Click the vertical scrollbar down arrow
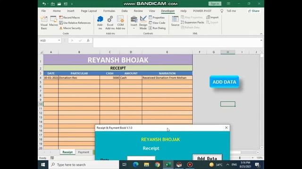302x169 pixels. pos(262,148)
